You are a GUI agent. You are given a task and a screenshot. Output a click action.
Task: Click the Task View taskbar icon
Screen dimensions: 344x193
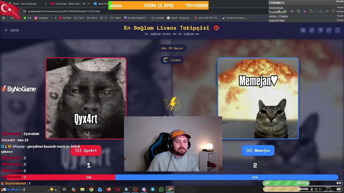point(64,190)
